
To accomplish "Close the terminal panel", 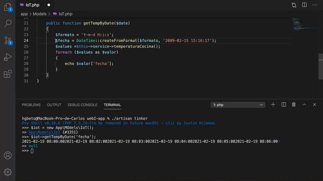I will [x=314, y=105].
